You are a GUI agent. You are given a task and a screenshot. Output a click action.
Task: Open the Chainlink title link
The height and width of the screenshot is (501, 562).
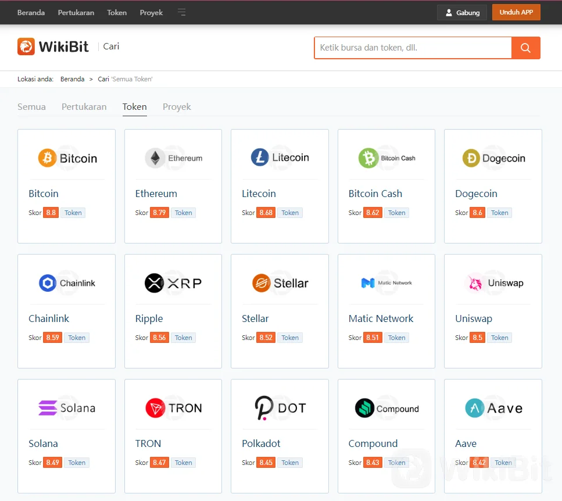click(49, 319)
